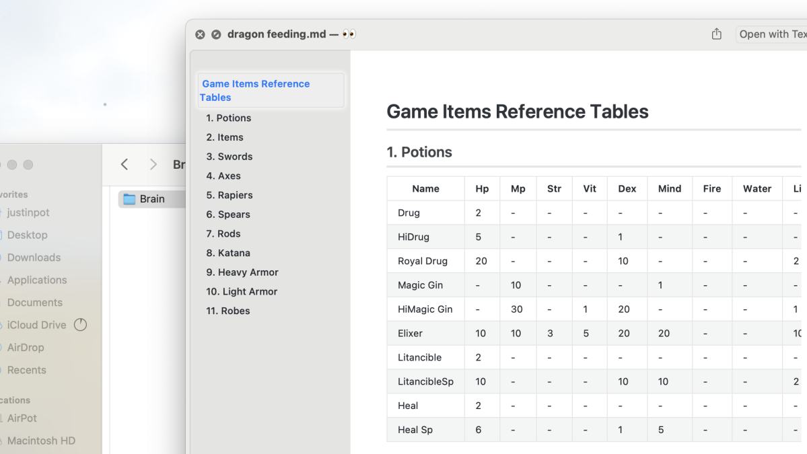This screenshot has height=454, width=807.
Task: Jump to 3. Swords section
Action: pyautogui.click(x=230, y=157)
